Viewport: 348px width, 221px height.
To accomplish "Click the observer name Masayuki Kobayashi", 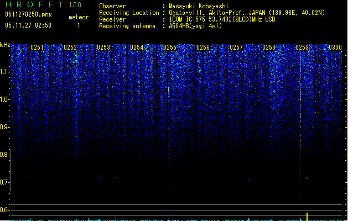I will (199, 6).
